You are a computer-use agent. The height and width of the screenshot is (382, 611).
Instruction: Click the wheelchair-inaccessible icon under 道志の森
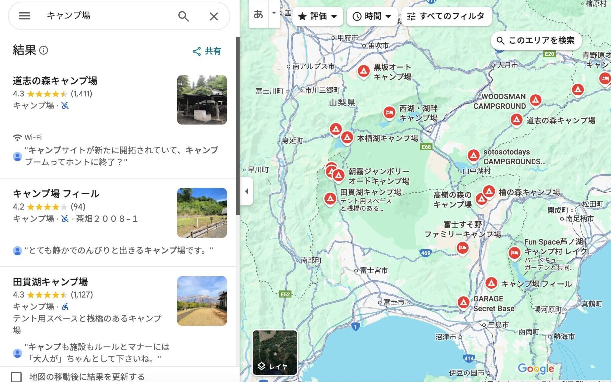pos(65,106)
